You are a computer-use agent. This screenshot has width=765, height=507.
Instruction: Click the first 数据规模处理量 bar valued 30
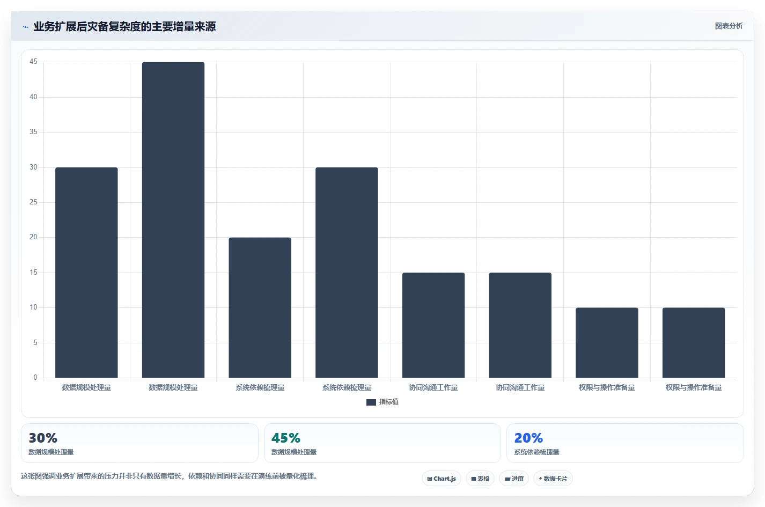click(86, 273)
